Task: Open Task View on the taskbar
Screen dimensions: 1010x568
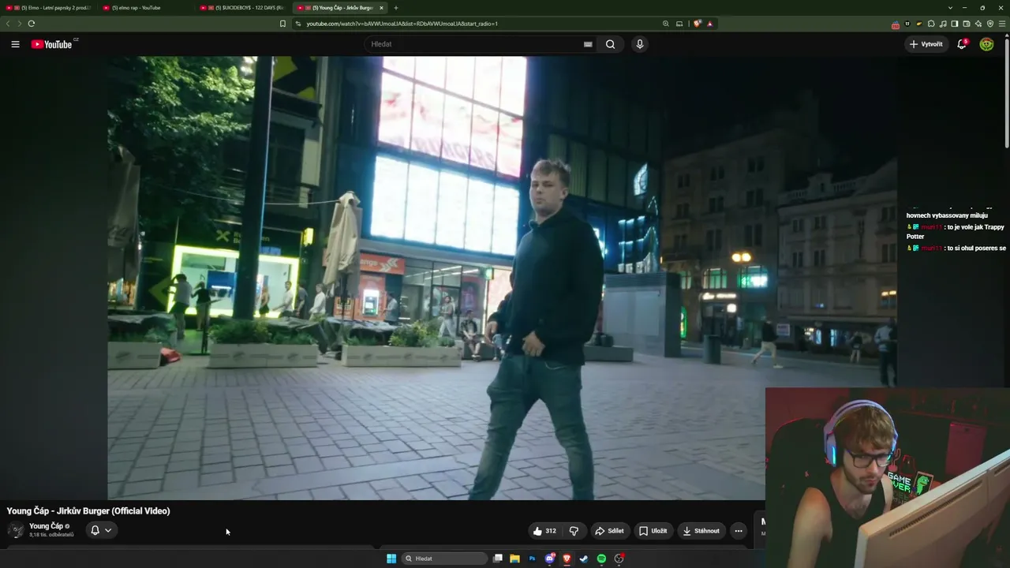Action: [x=498, y=559]
